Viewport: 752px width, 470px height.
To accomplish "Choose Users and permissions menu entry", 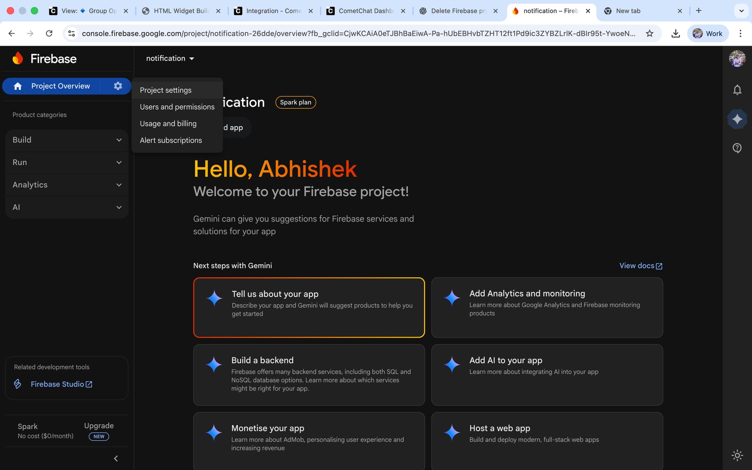I will pos(177,107).
